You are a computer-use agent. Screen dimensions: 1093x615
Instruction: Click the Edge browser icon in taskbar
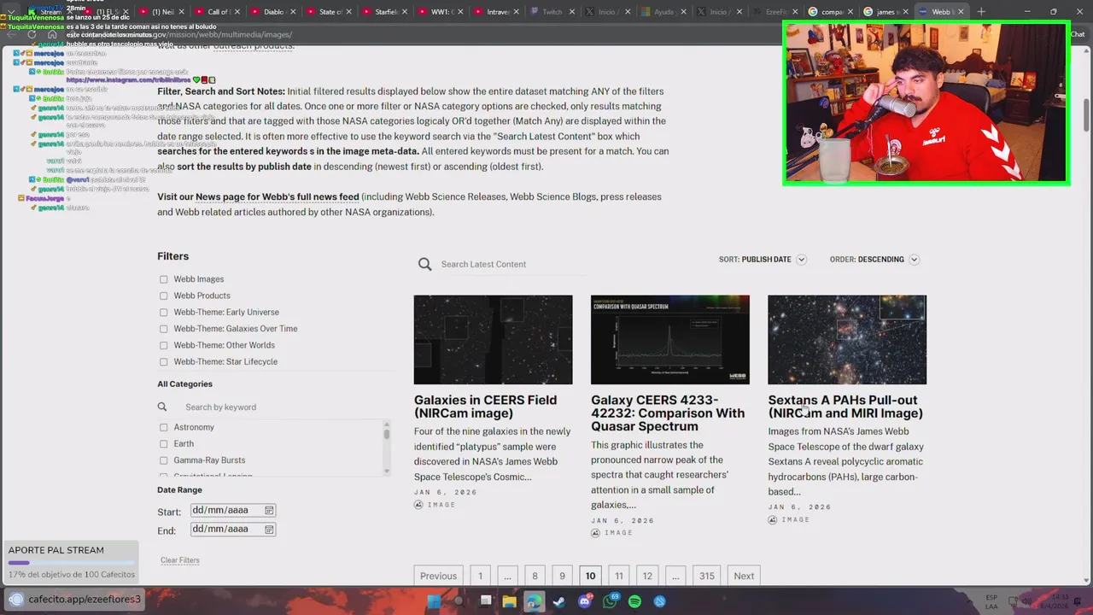pos(534,601)
